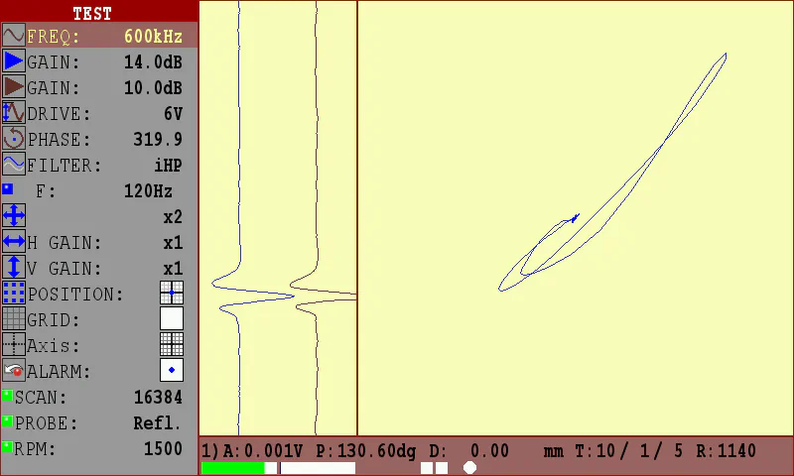Click the TEST menu title
Viewport: 794px width, 476px height.
click(x=92, y=14)
